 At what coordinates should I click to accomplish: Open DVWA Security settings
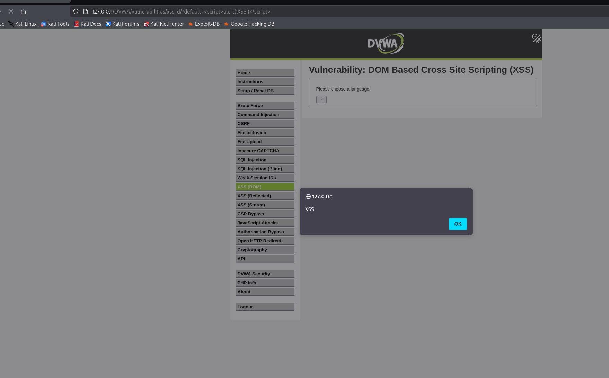pos(265,274)
